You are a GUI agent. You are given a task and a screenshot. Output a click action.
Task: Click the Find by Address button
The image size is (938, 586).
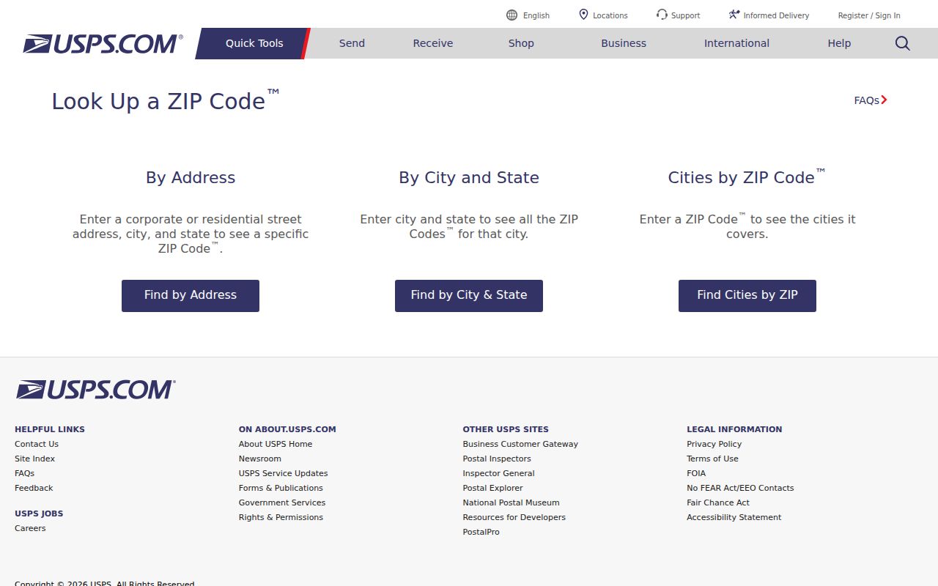[x=191, y=296]
